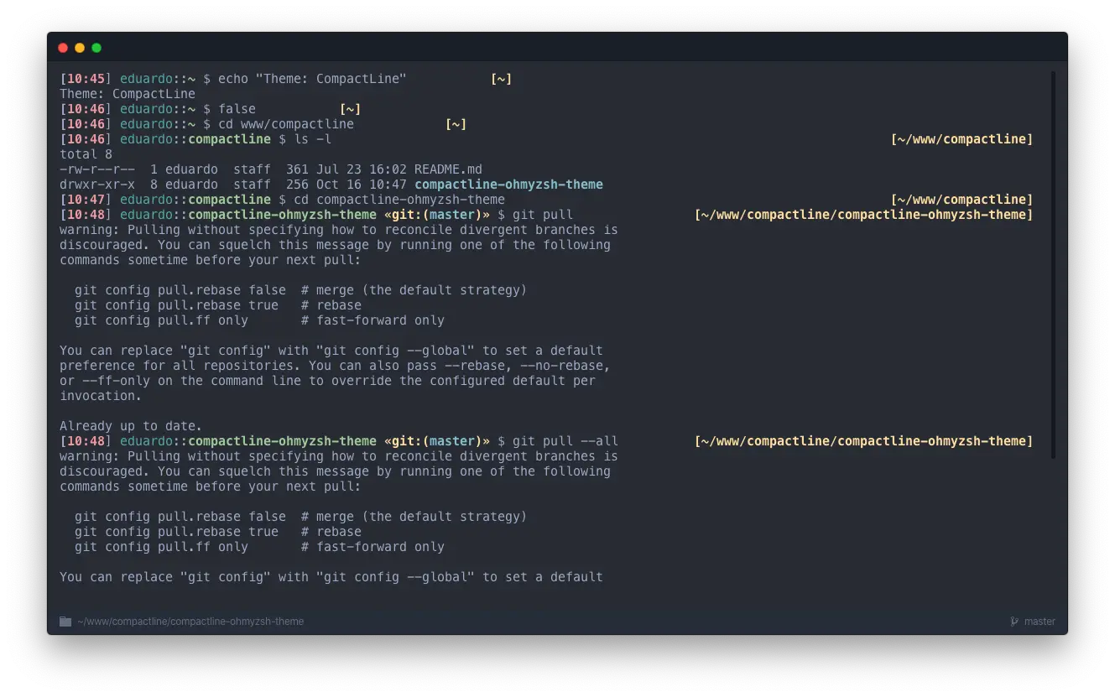This screenshot has height=697, width=1115.
Task: Click the "total 8" output line
Action: tap(86, 154)
